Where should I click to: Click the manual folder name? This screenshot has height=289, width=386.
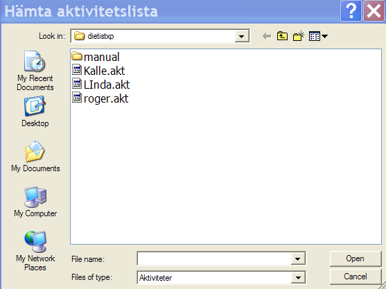pyautogui.click(x=102, y=57)
